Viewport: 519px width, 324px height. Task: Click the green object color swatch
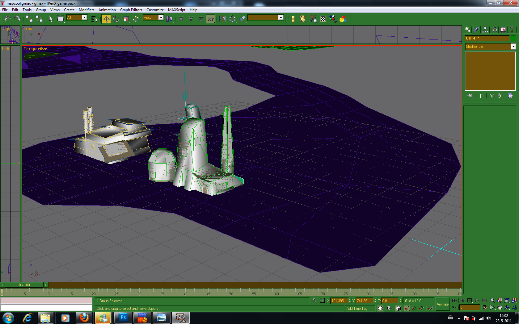pyautogui.click(x=513, y=38)
